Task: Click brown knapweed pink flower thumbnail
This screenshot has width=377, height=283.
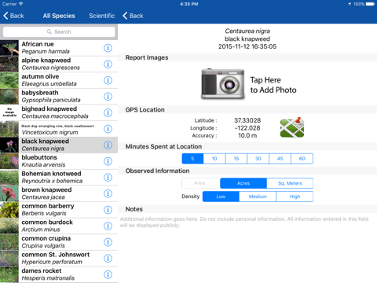Action: click(x=9, y=193)
